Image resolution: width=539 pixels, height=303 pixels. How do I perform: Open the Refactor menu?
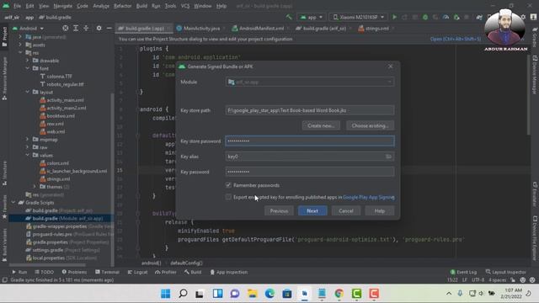pos(122,6)
